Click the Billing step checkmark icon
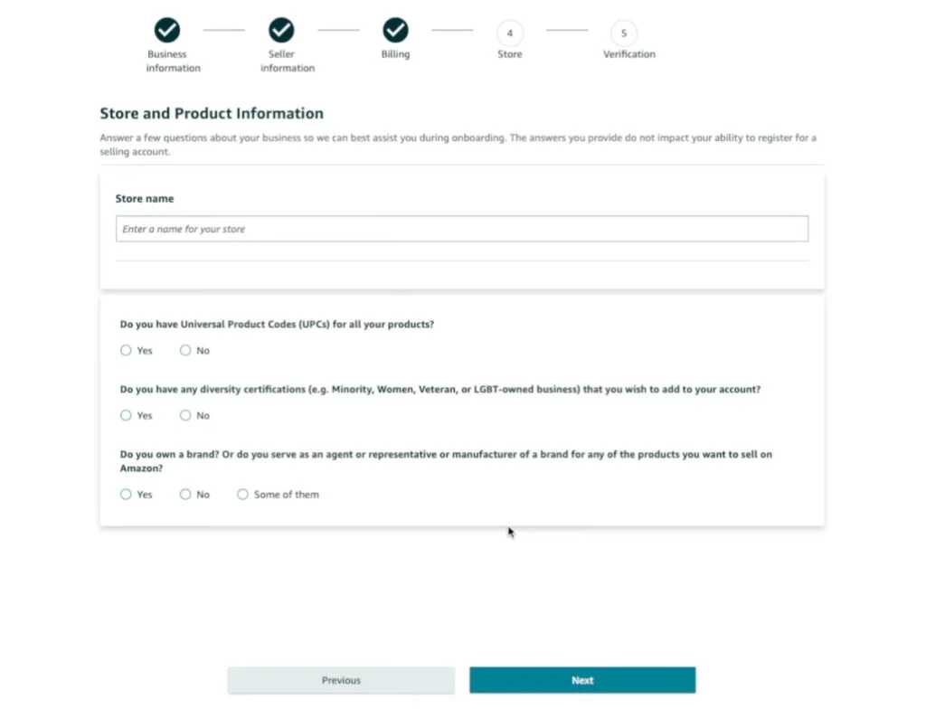 click(395, 28)
